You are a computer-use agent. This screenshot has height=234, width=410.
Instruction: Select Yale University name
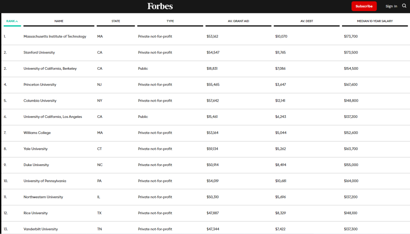click(x=36, y=149)
